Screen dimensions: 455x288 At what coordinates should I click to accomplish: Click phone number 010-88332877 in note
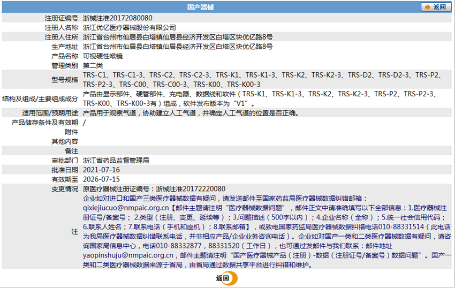[x=178, y=246]
